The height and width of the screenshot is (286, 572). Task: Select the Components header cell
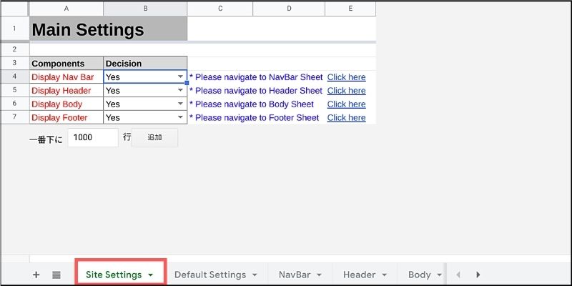66,63
